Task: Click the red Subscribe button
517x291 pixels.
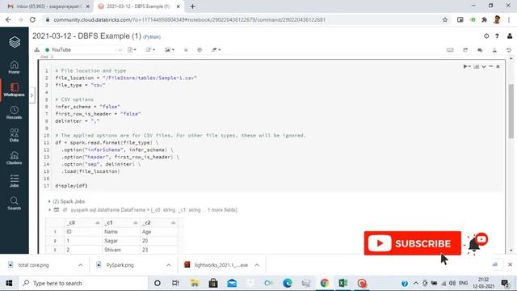Action: coord(413,243)
